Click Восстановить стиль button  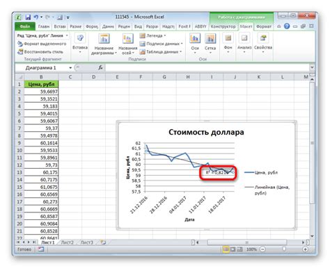click(40, 51)
